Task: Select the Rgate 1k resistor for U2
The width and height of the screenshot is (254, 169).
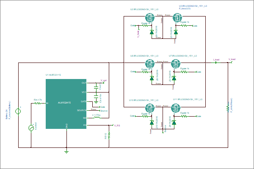Action: [145, 25]
